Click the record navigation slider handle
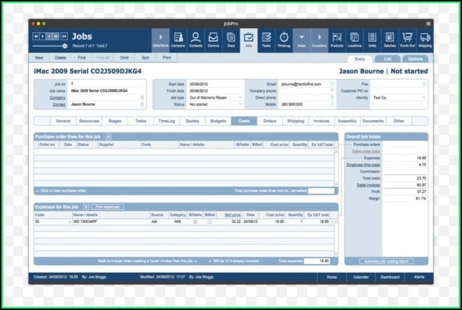 tap(65, 46)
